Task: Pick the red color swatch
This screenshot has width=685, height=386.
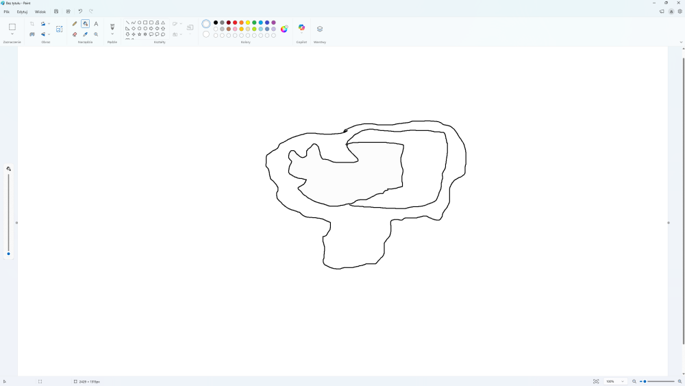Action: 235,23
